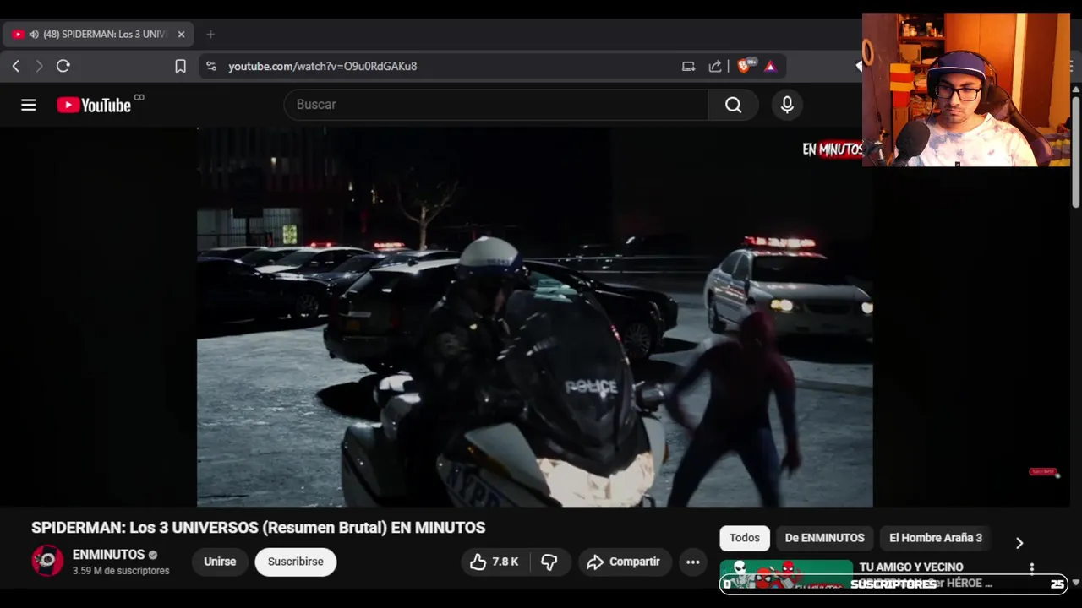Click the address bar URL
The image size is (1082, 608).
(x=322, y=66)
